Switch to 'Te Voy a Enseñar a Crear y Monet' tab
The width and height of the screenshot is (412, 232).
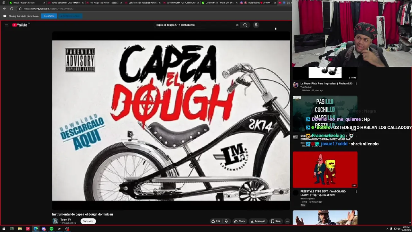tap(66, 3)
